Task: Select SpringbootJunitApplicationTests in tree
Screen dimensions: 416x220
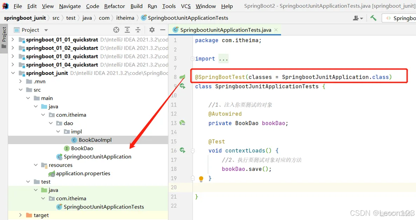Action: click(x=100, y=207)
